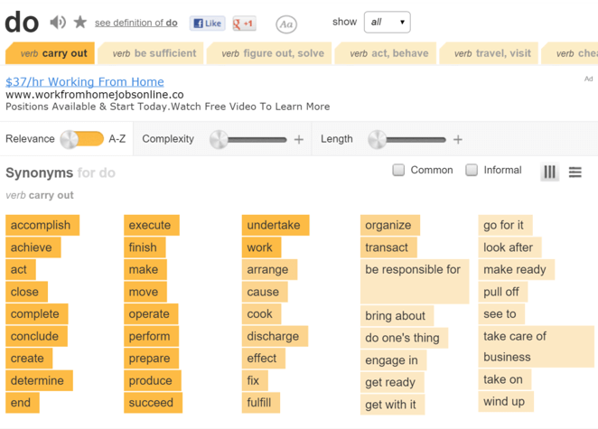Click plus icon next to Complexity slider
This screenshot has height=429, width=598.
click(299, 139)
